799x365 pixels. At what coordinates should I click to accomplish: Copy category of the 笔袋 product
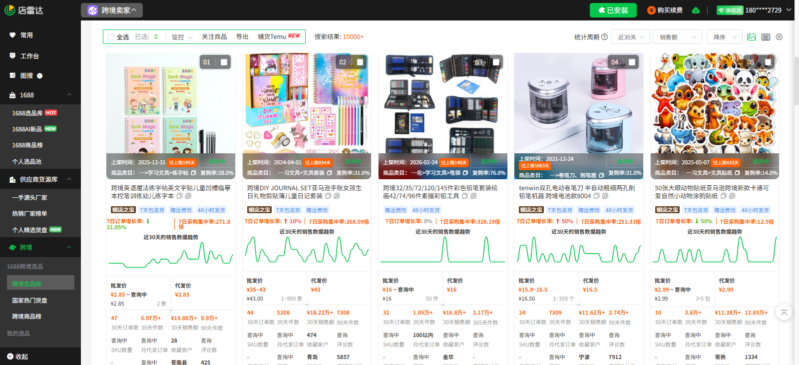point(465,173)
